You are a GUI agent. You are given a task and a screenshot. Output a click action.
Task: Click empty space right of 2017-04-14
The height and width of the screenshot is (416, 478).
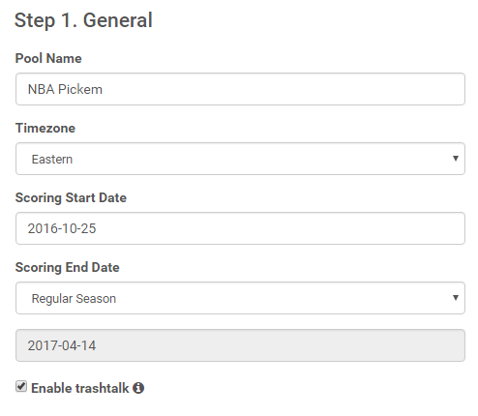[x=281, y=345]
